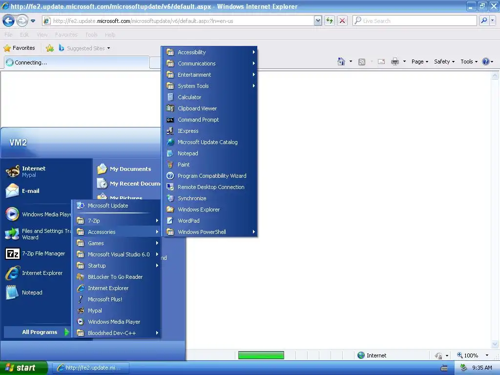The height and width of the screenshot is (375, 500).
Task: Click the Stop button in address bar
Action: coord(342,21)
